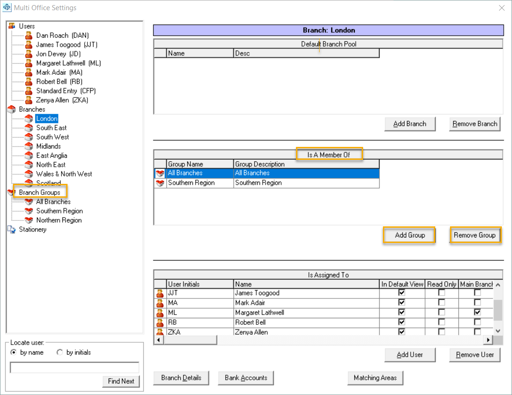Image resolution: width=512 pixels, height=395 pixels.
Task: Click group icon in Southern Region table row
Action: (160, 183)
